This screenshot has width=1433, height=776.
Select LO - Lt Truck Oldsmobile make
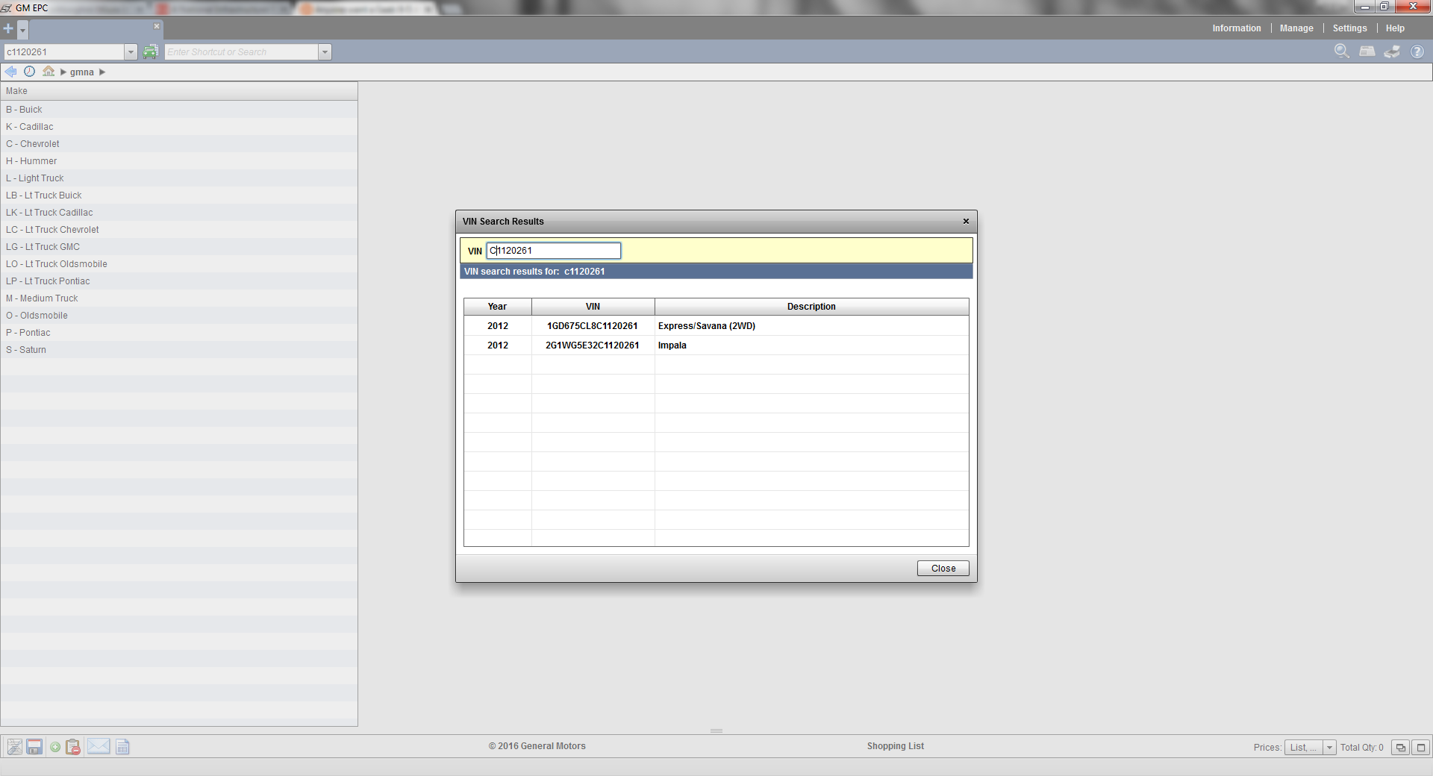(179, 264)
